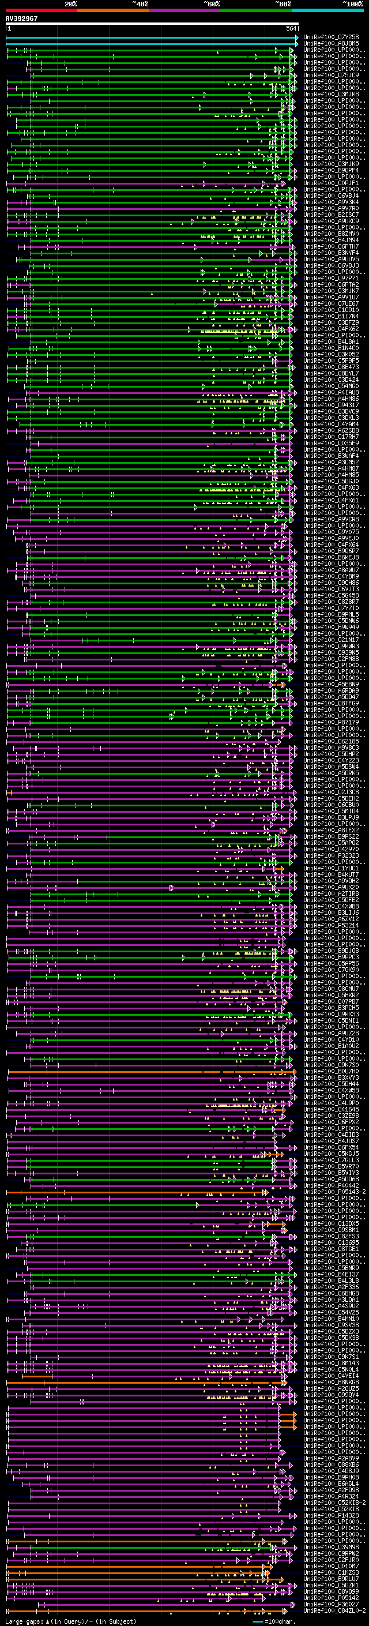This screenshot has height=1626, width=369.
Task: Select the UniRef100_B8NKG8 hit
Action: (x=331, y=1381)
